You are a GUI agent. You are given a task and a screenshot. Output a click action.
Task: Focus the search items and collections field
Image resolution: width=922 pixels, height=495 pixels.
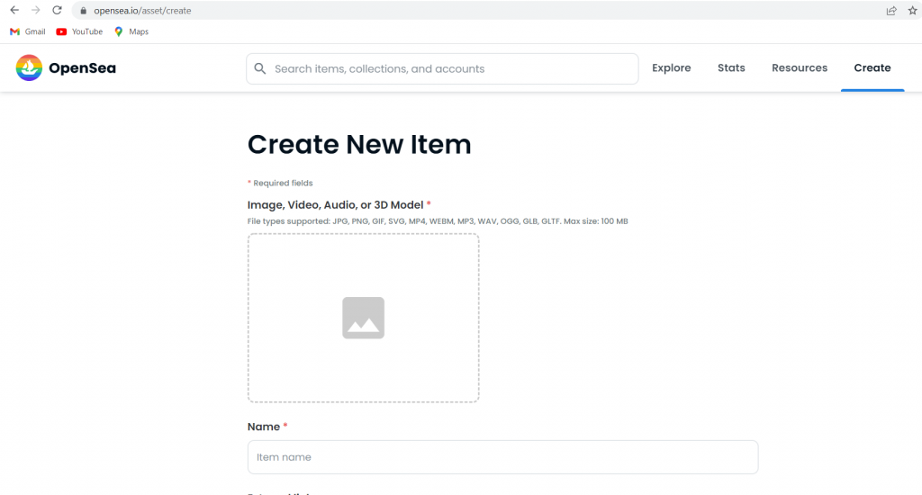(442, 68)
